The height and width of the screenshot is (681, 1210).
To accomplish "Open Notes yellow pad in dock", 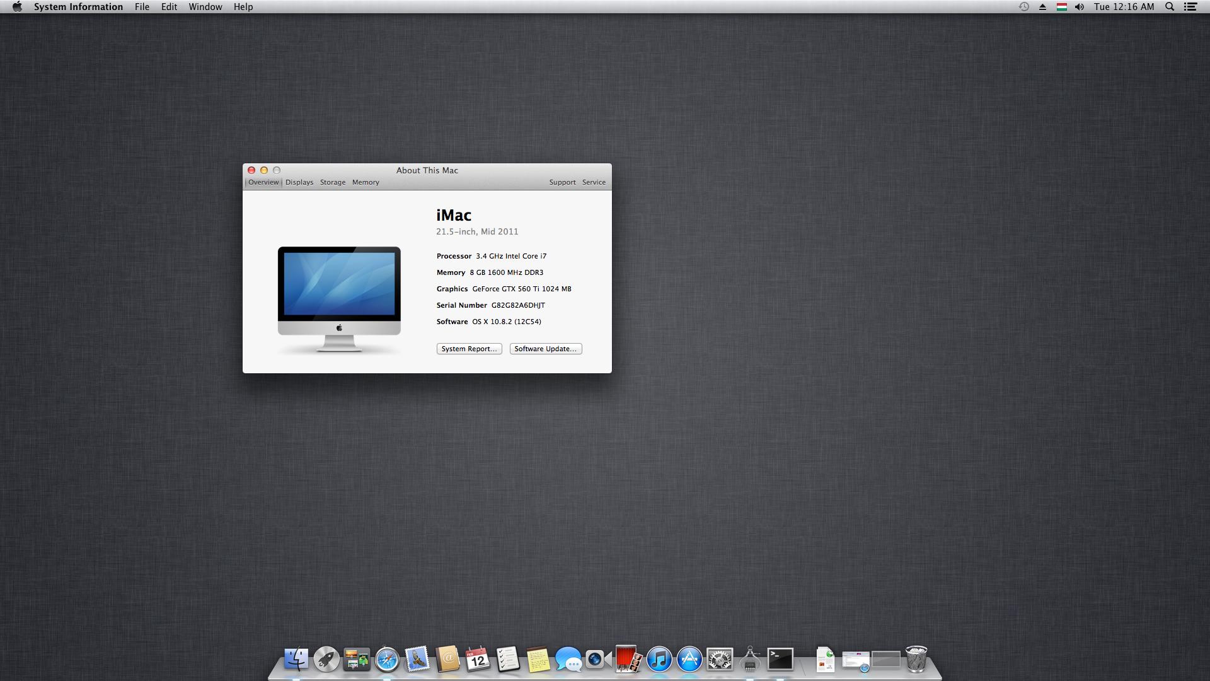I will pyautogui.click(x=538, y=660).
